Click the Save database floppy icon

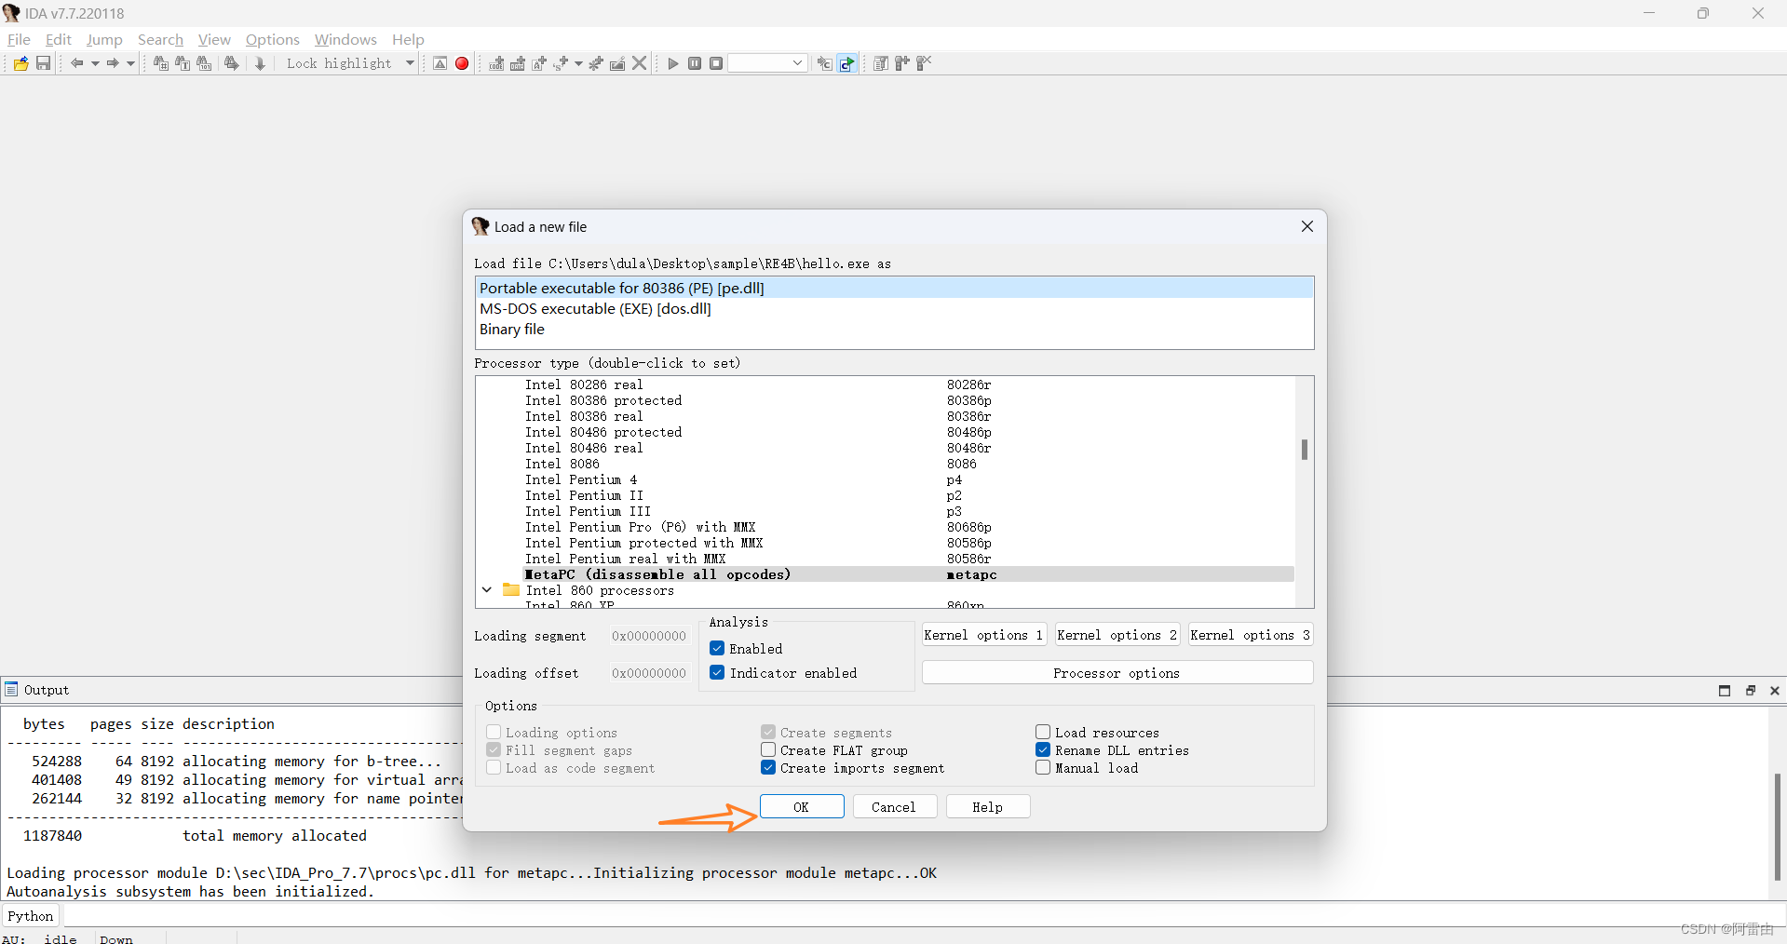coord(43,63)
